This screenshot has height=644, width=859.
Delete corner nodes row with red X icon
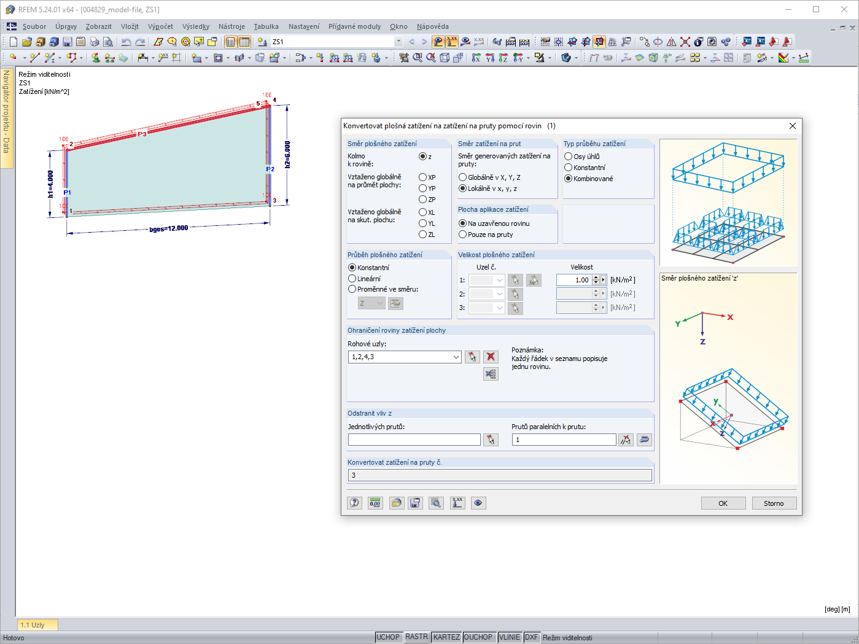click(491, 357)
